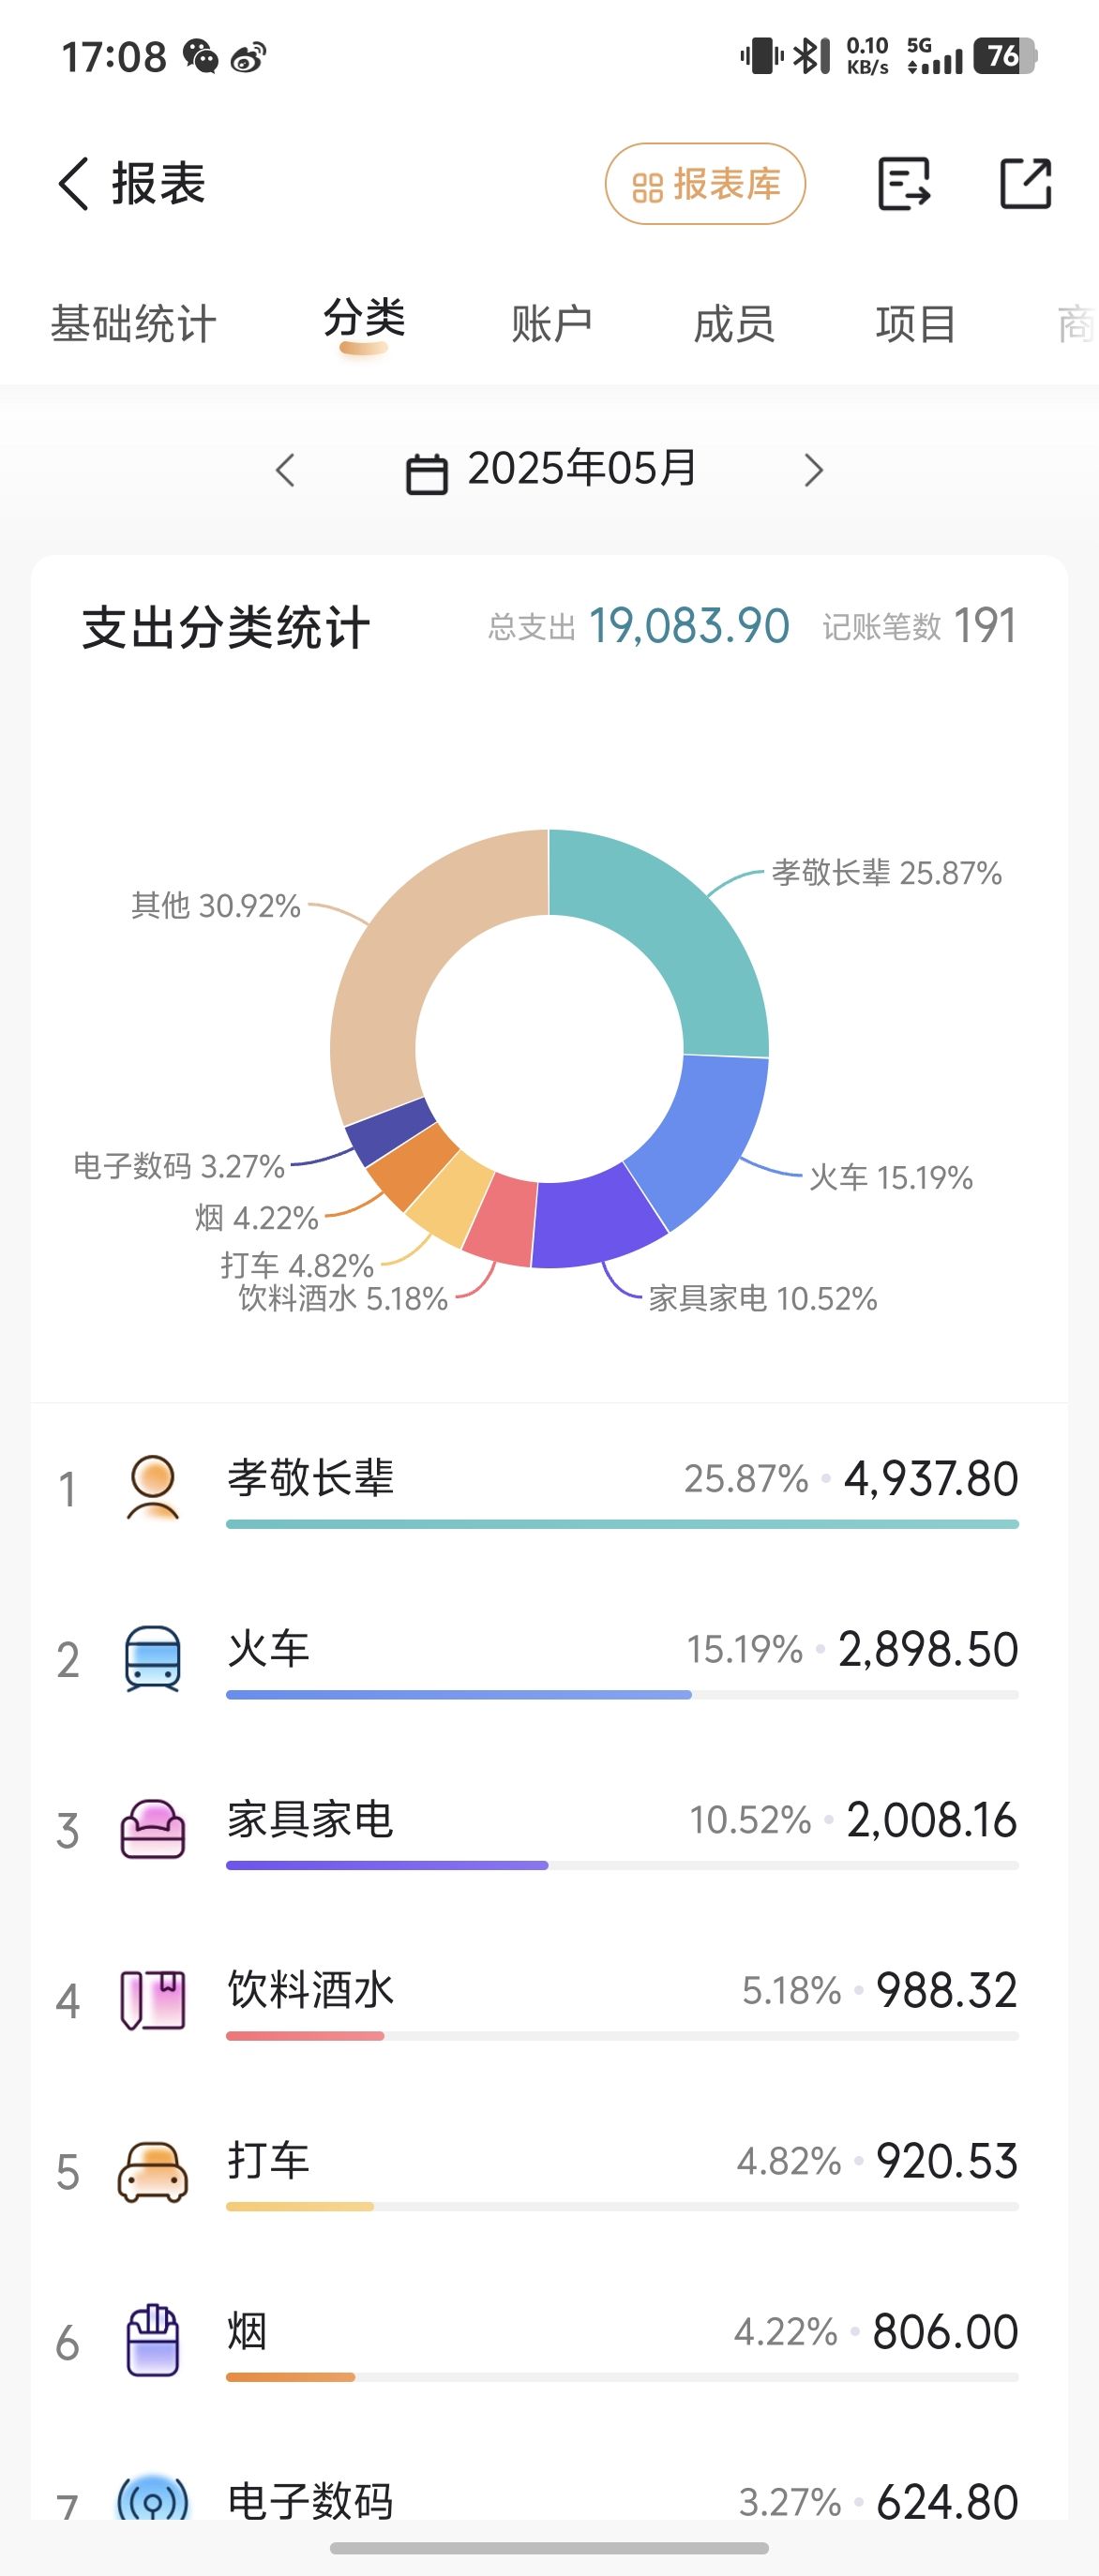Tap the 烟 cigarette pack icon

pos(153,2341)
